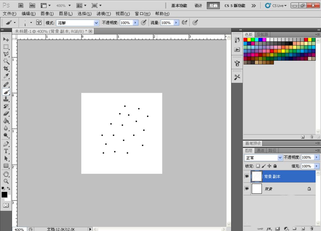Open the layer blend mode 正常 dropdown
The image size is (321, 231).
coord(280,158)
